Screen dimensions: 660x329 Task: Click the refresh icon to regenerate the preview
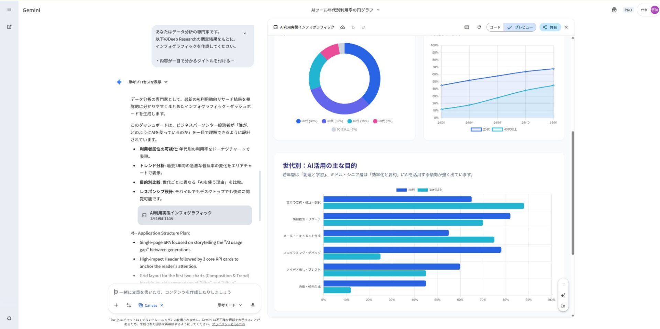[x=479, y=27]
